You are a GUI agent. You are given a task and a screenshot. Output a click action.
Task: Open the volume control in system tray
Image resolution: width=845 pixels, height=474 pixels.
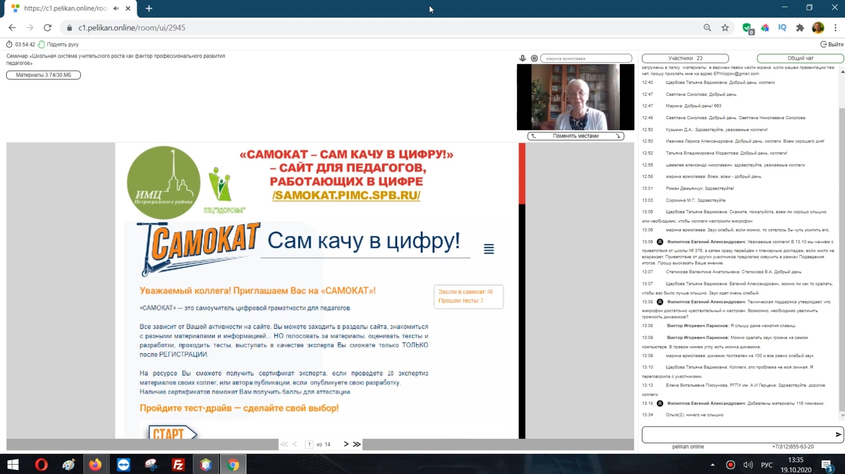[x=748, y=465]
